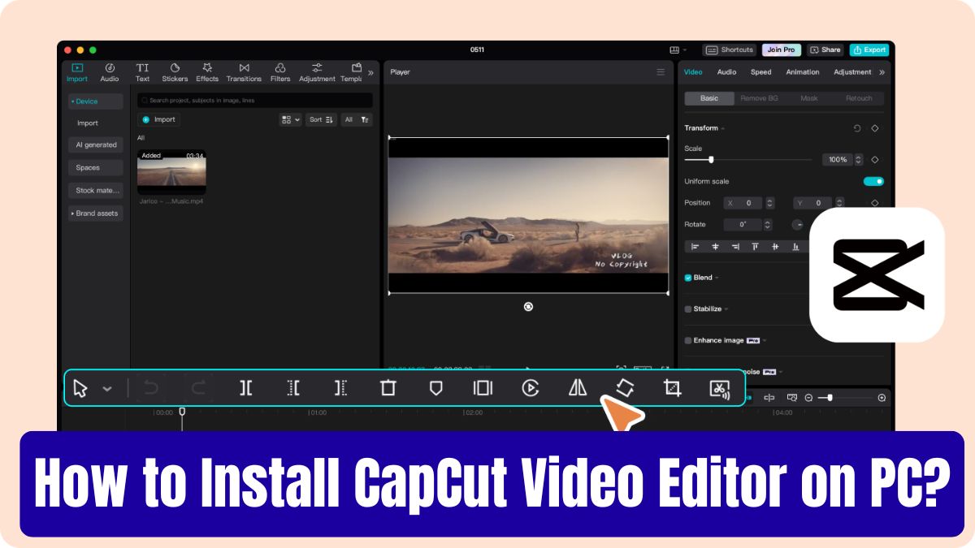Click the Delete trash icon in the toolbar
This screenshot has height=548, width=975.
[x=388, y=388]
